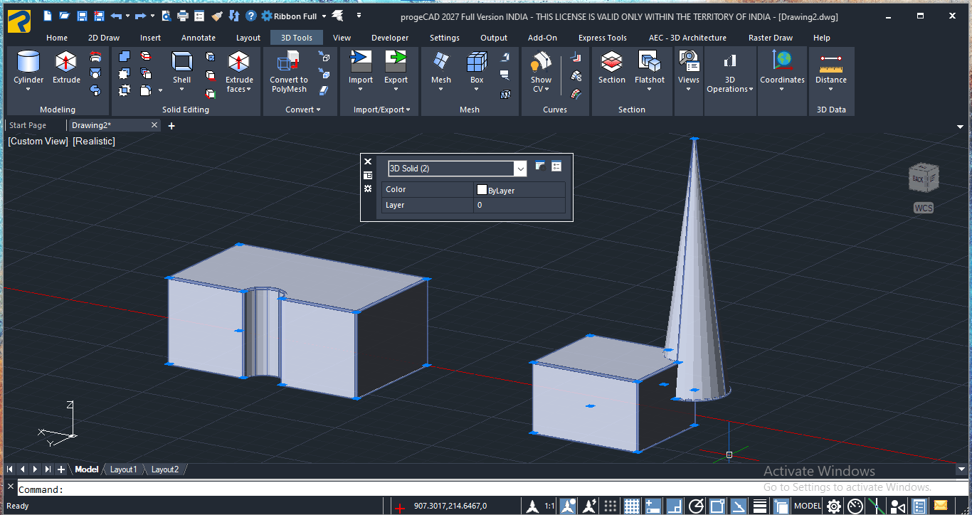
Task: Click the Open file folder icon
Action: pyautogui.click(x=65, y=16)
